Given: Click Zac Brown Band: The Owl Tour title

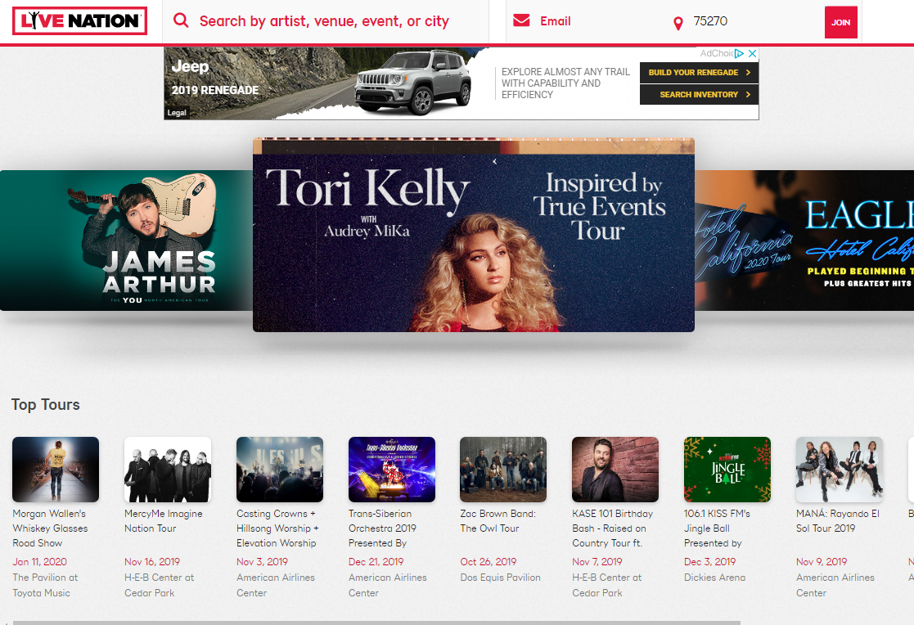Looking at the screenshot, I should click(x=498, y=520).
